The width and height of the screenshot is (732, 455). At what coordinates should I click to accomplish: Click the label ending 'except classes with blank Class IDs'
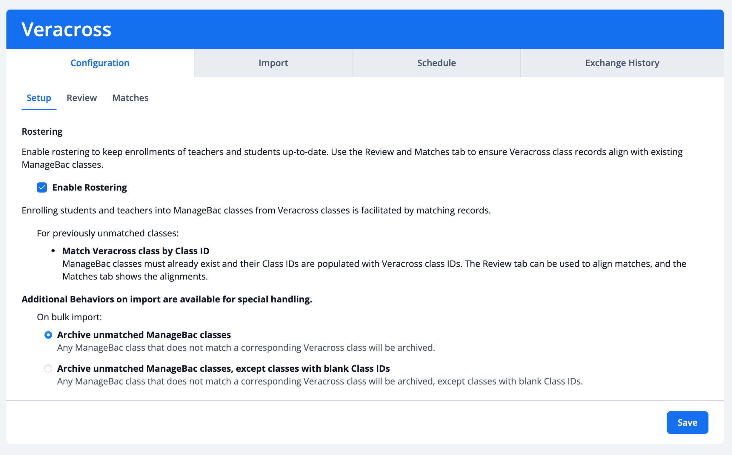(x=223, y=369)
